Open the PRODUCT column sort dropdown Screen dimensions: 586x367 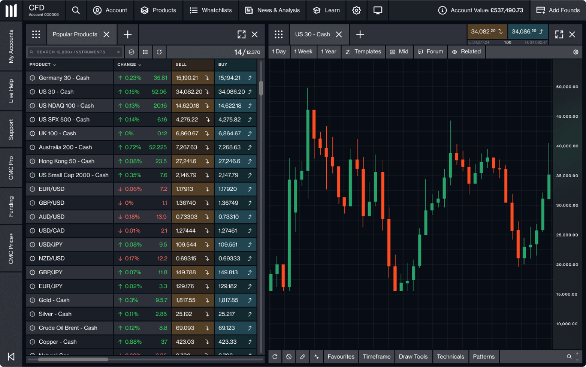coord(43,65)
